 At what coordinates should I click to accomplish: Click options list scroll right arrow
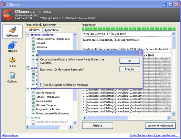(x=70, y=127)
